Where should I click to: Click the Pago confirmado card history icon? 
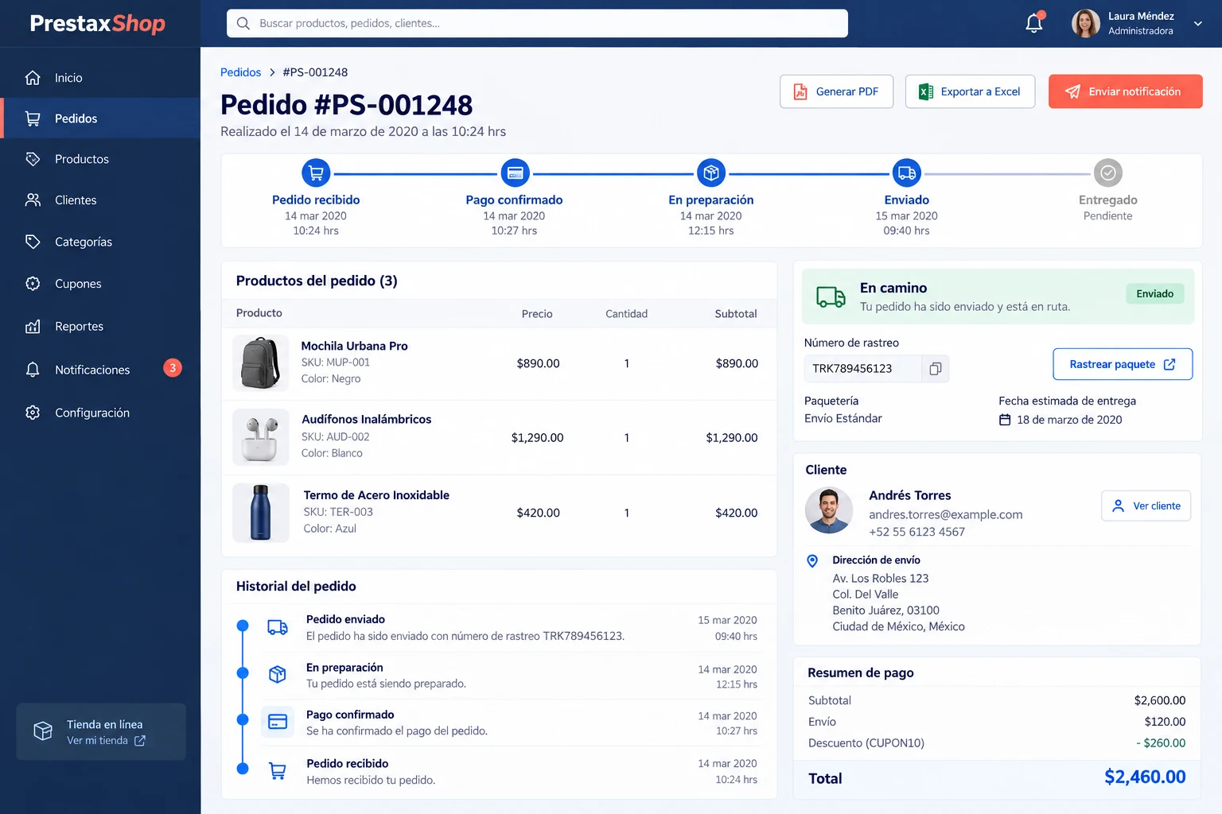[x=278, y=722]
